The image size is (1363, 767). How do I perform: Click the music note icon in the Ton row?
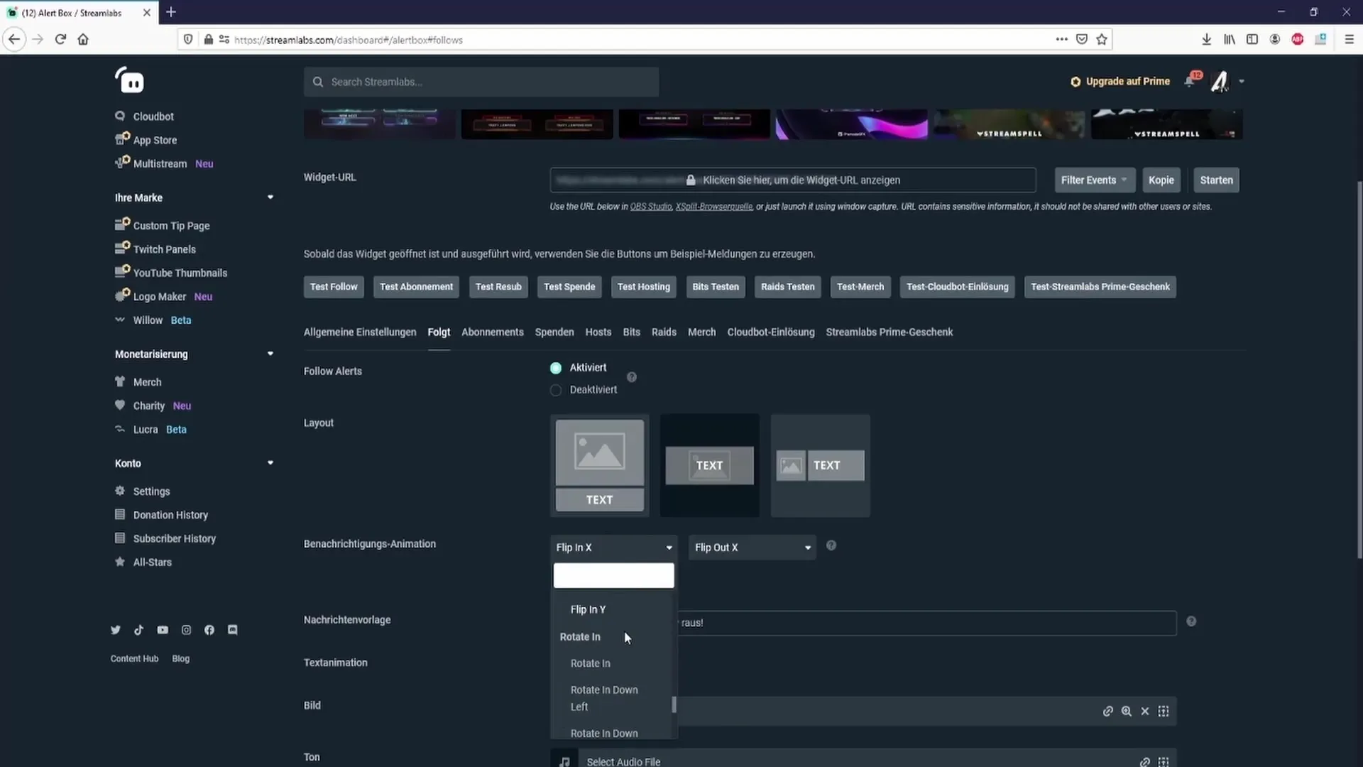pos(564,761)
